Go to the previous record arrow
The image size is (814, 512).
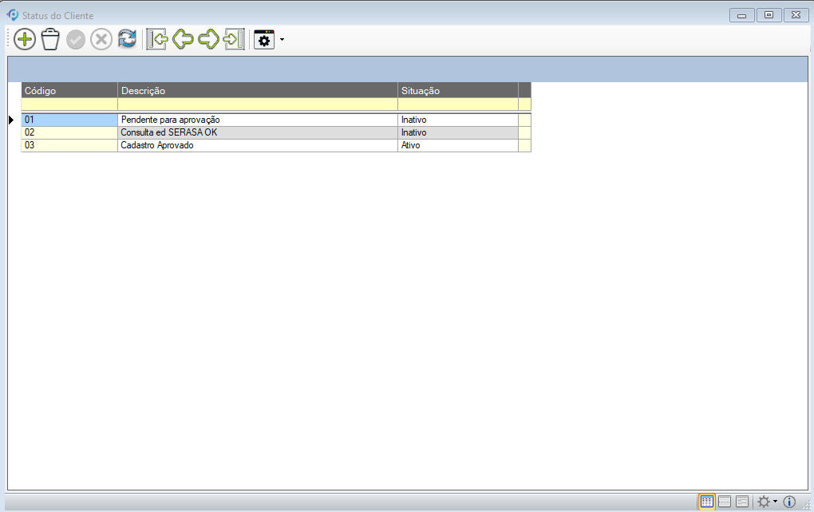click(183, 39)
